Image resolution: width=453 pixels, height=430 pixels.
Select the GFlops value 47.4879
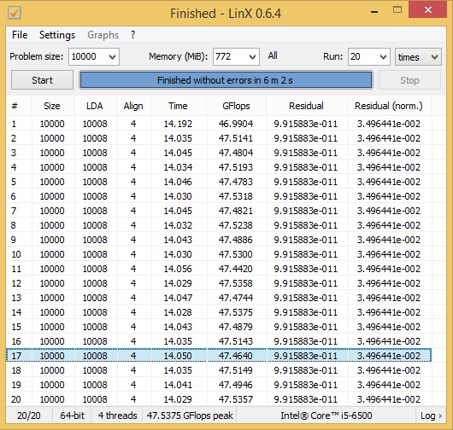pyautogui.click(x=236, y=327)
